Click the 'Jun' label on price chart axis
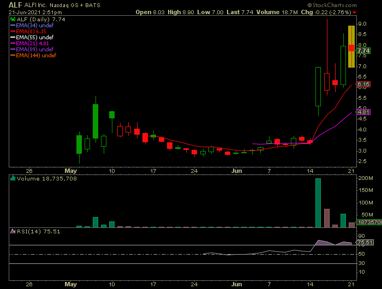382x289 pixels. [x=236, y=171]
